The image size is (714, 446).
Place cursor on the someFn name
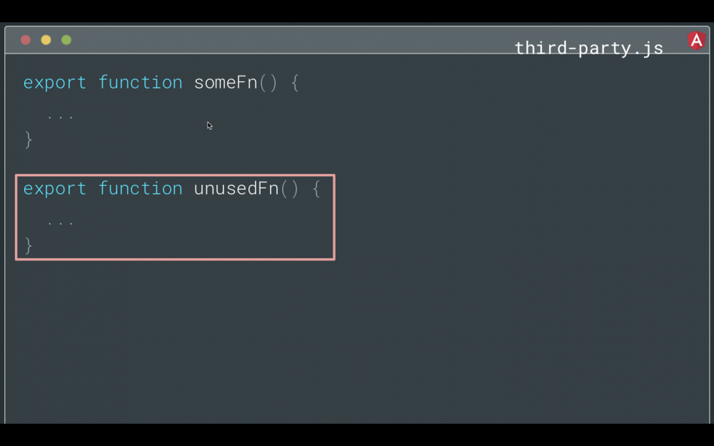226,83
